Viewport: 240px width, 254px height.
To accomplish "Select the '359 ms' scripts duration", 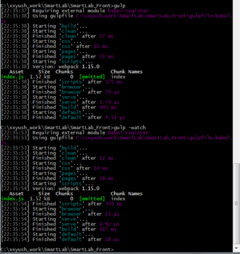I will click(x=114, y=204).
